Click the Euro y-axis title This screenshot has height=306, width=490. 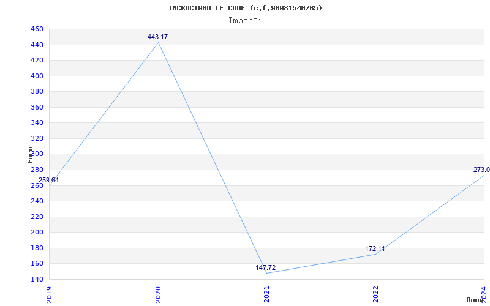[30, 155]
